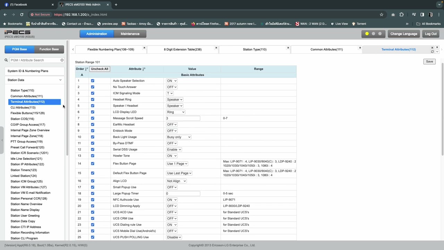Viewport: 444px width, 250px height.
Task: Bookmark this page with the star icon
Action: click(x=382, y=15)
